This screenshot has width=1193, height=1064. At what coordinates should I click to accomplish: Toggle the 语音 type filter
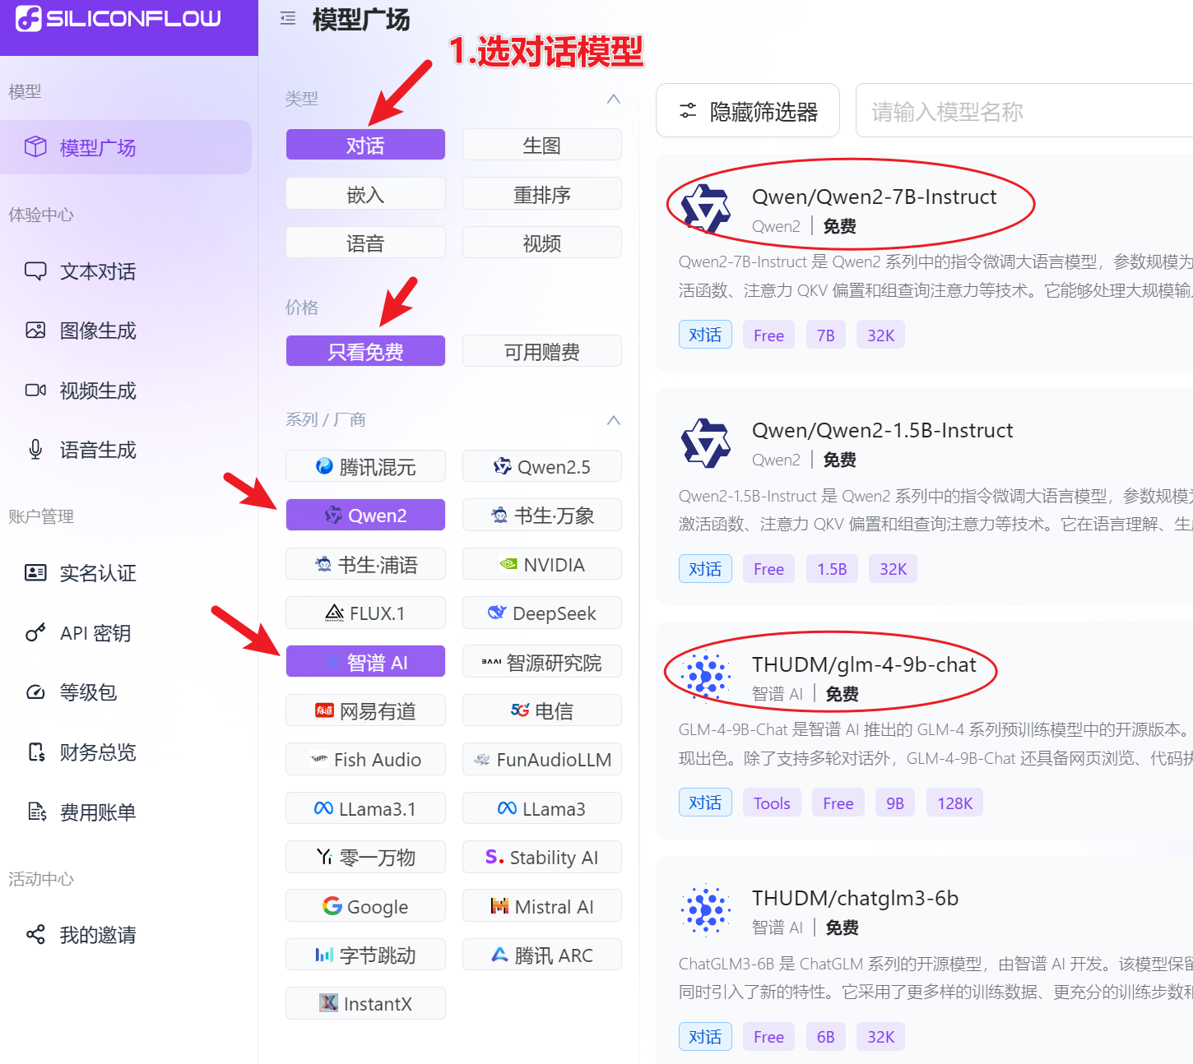pos(365,243)
